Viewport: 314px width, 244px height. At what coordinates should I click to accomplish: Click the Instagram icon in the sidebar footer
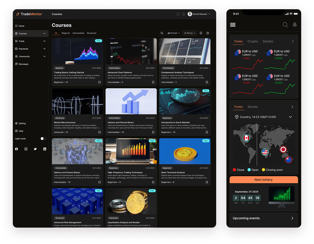tap(26, 149)
